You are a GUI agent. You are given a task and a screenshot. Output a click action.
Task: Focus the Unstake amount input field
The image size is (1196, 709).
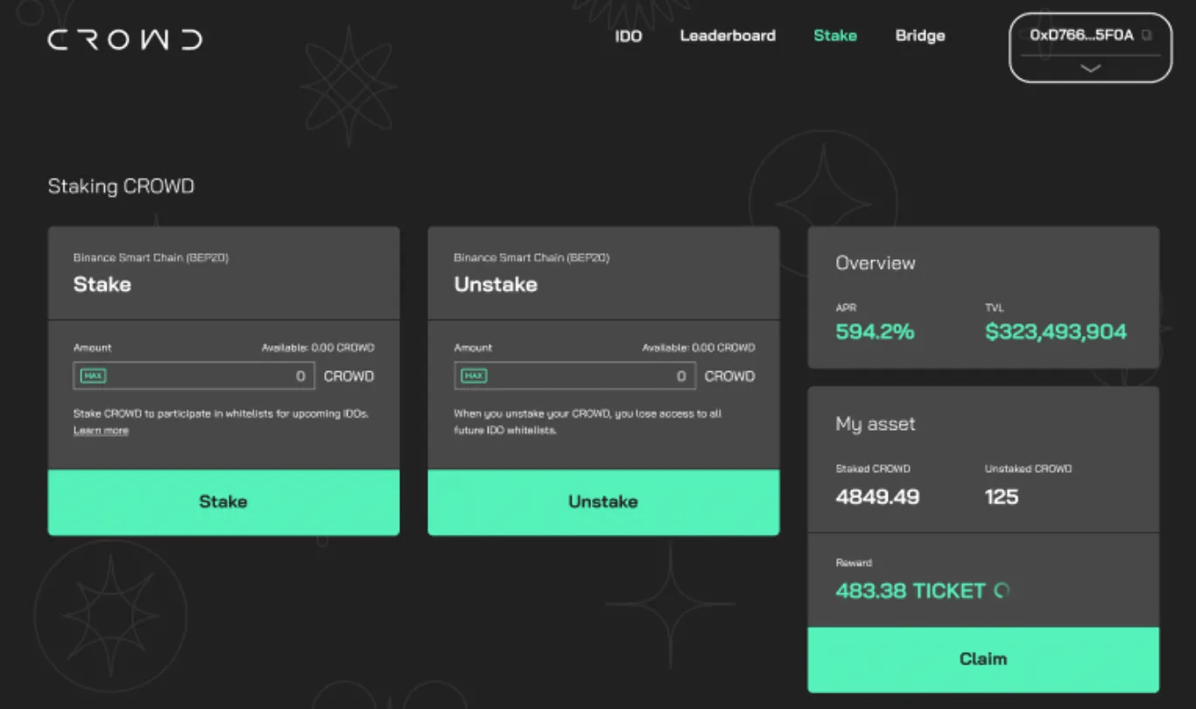[574, 376]
